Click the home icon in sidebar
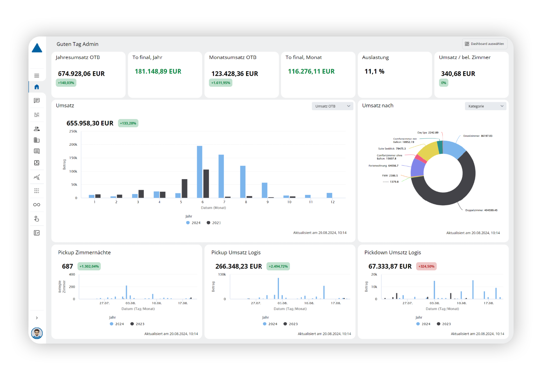 (37, 87)
